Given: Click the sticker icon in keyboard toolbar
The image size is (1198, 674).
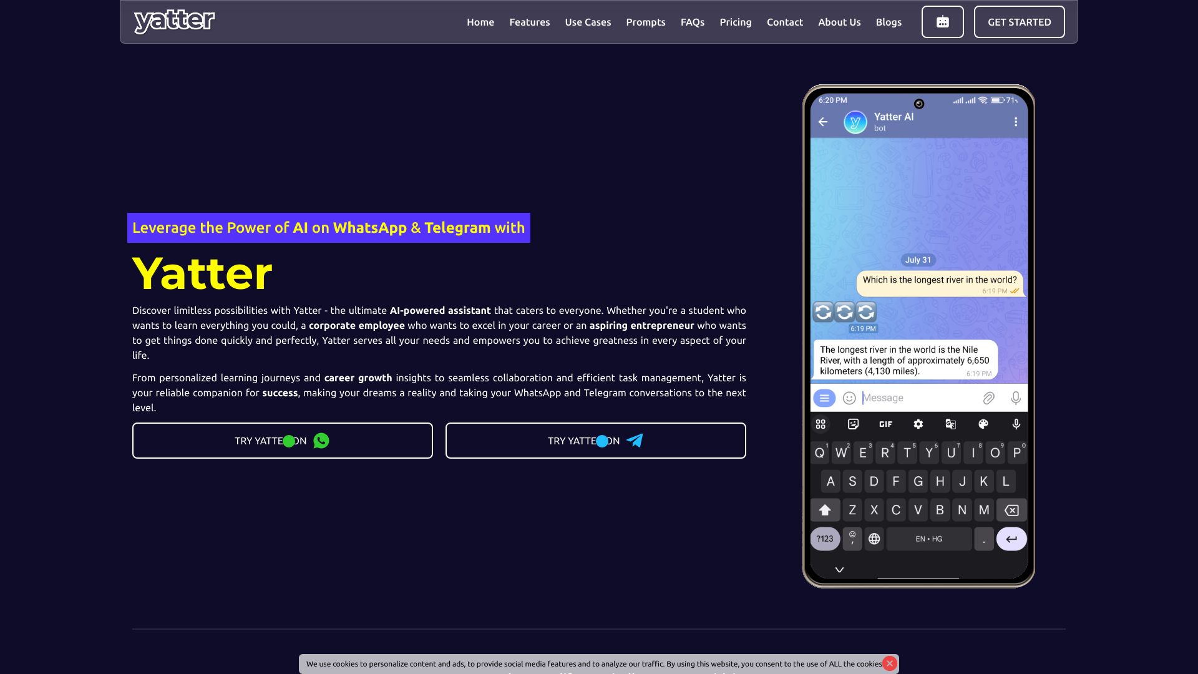Looking at the screenshot, I should tap(853, 424).
